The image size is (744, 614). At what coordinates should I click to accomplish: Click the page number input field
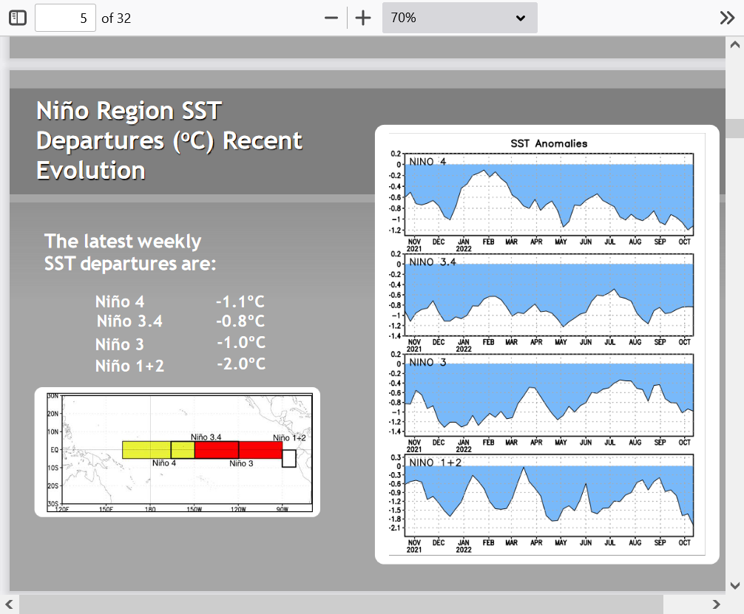pyautogui.click(x=66, y=18)
